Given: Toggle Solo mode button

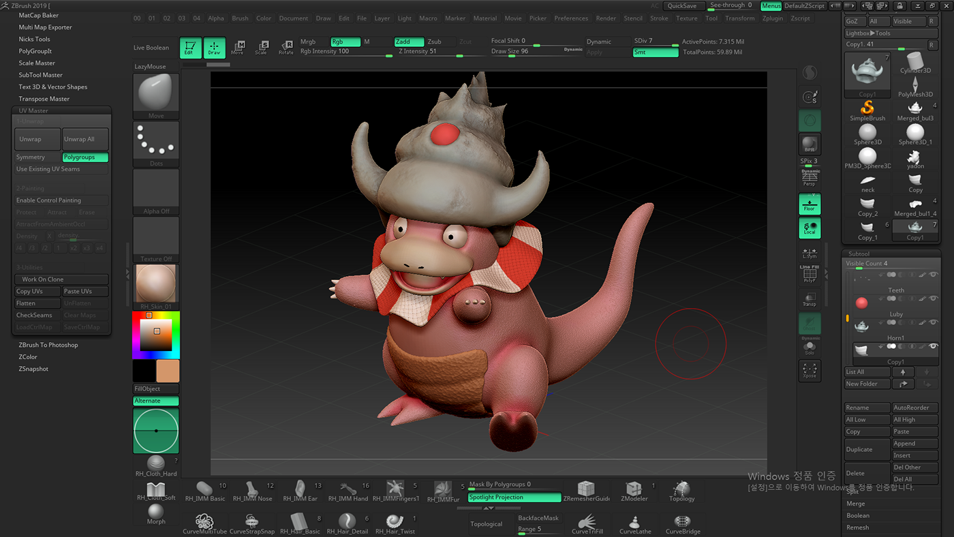Looking at the screenshot, I should [x=810, y=348].
